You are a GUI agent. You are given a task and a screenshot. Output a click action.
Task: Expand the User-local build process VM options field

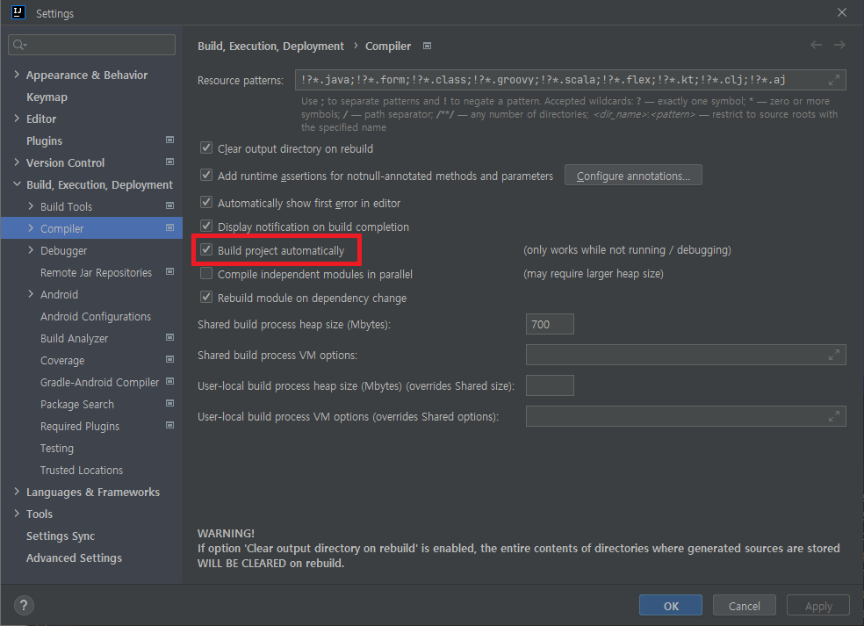click(834, 415)
